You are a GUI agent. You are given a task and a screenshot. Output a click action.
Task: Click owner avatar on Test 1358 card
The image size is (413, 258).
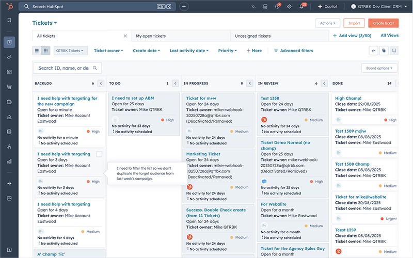tap(264, 120)
